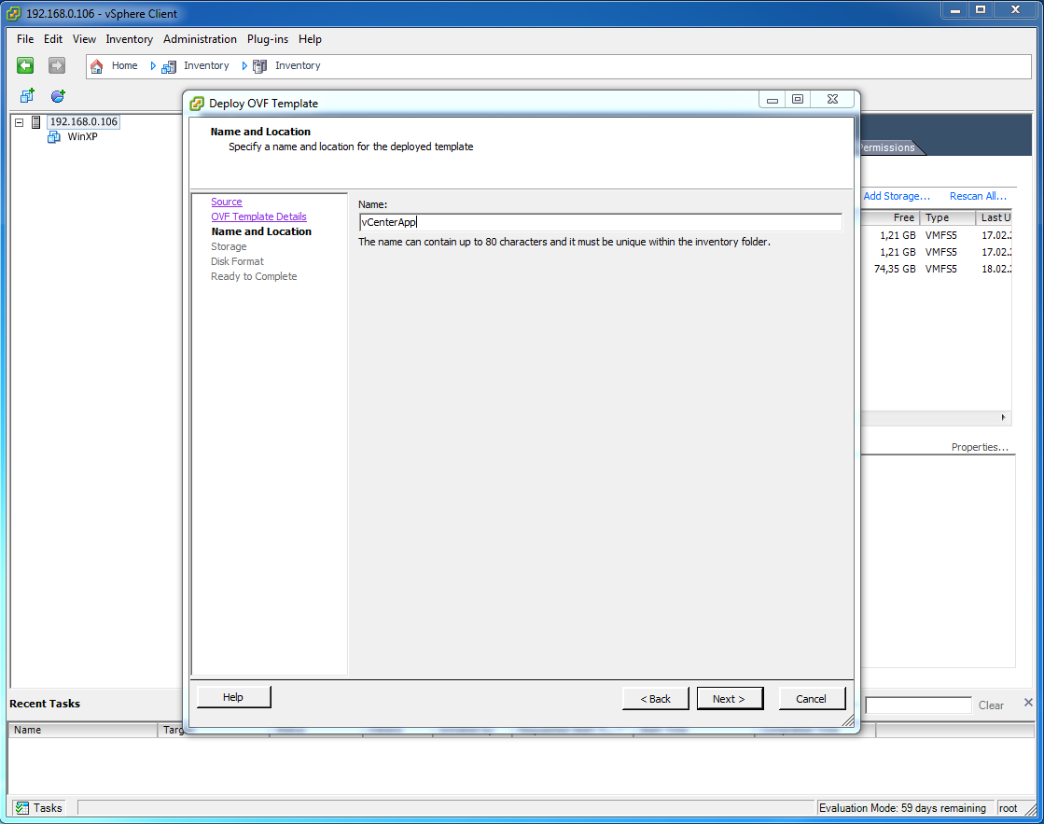Click the Deploy OVF Template title icon

[x=197, y=104]
